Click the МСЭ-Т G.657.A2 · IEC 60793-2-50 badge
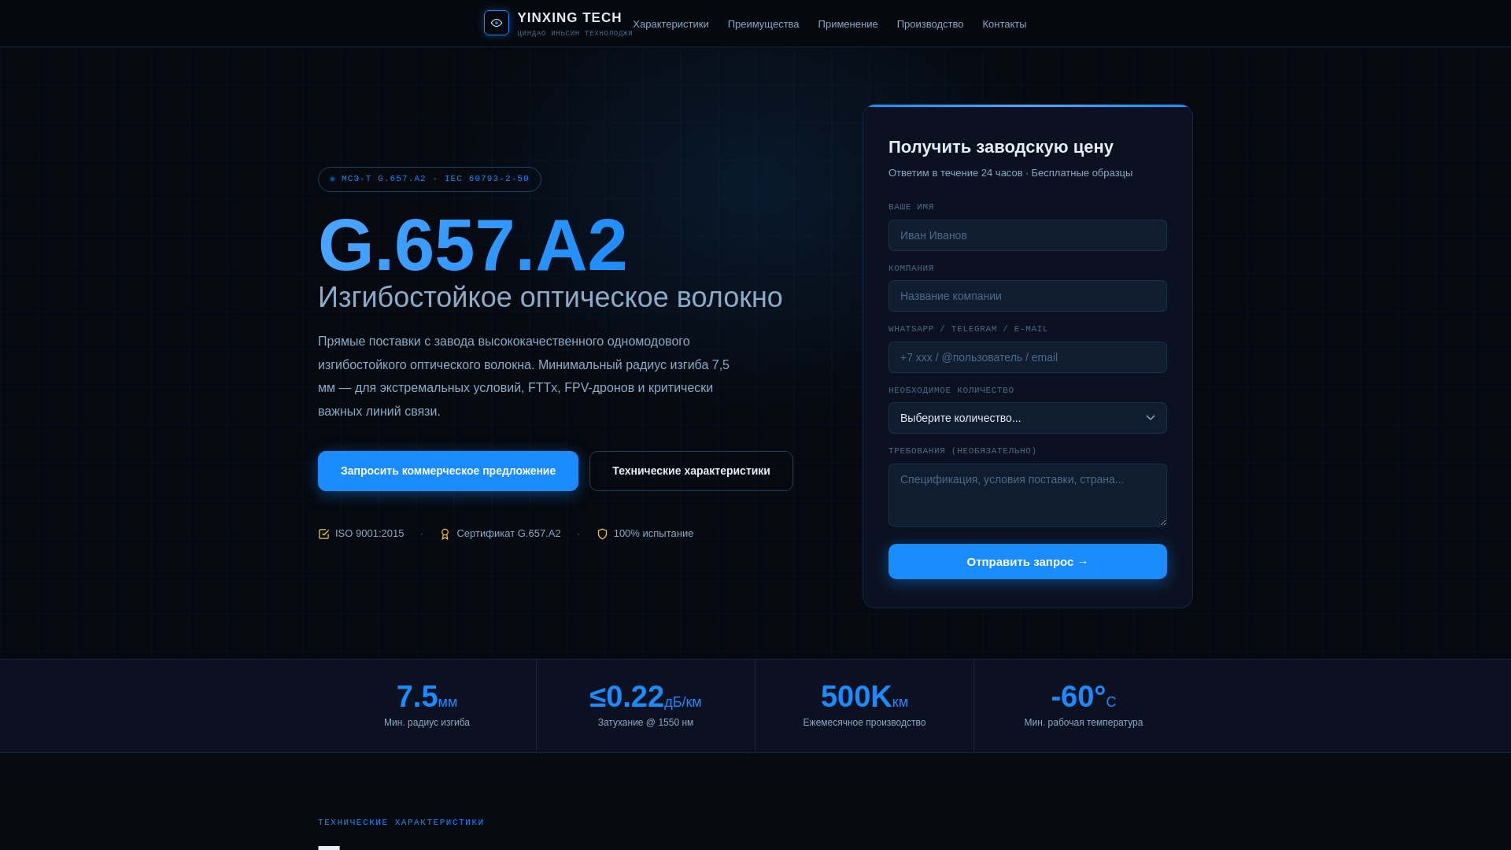The height and width of the screenshot is (850, 1511). click(x=430, y=179)
